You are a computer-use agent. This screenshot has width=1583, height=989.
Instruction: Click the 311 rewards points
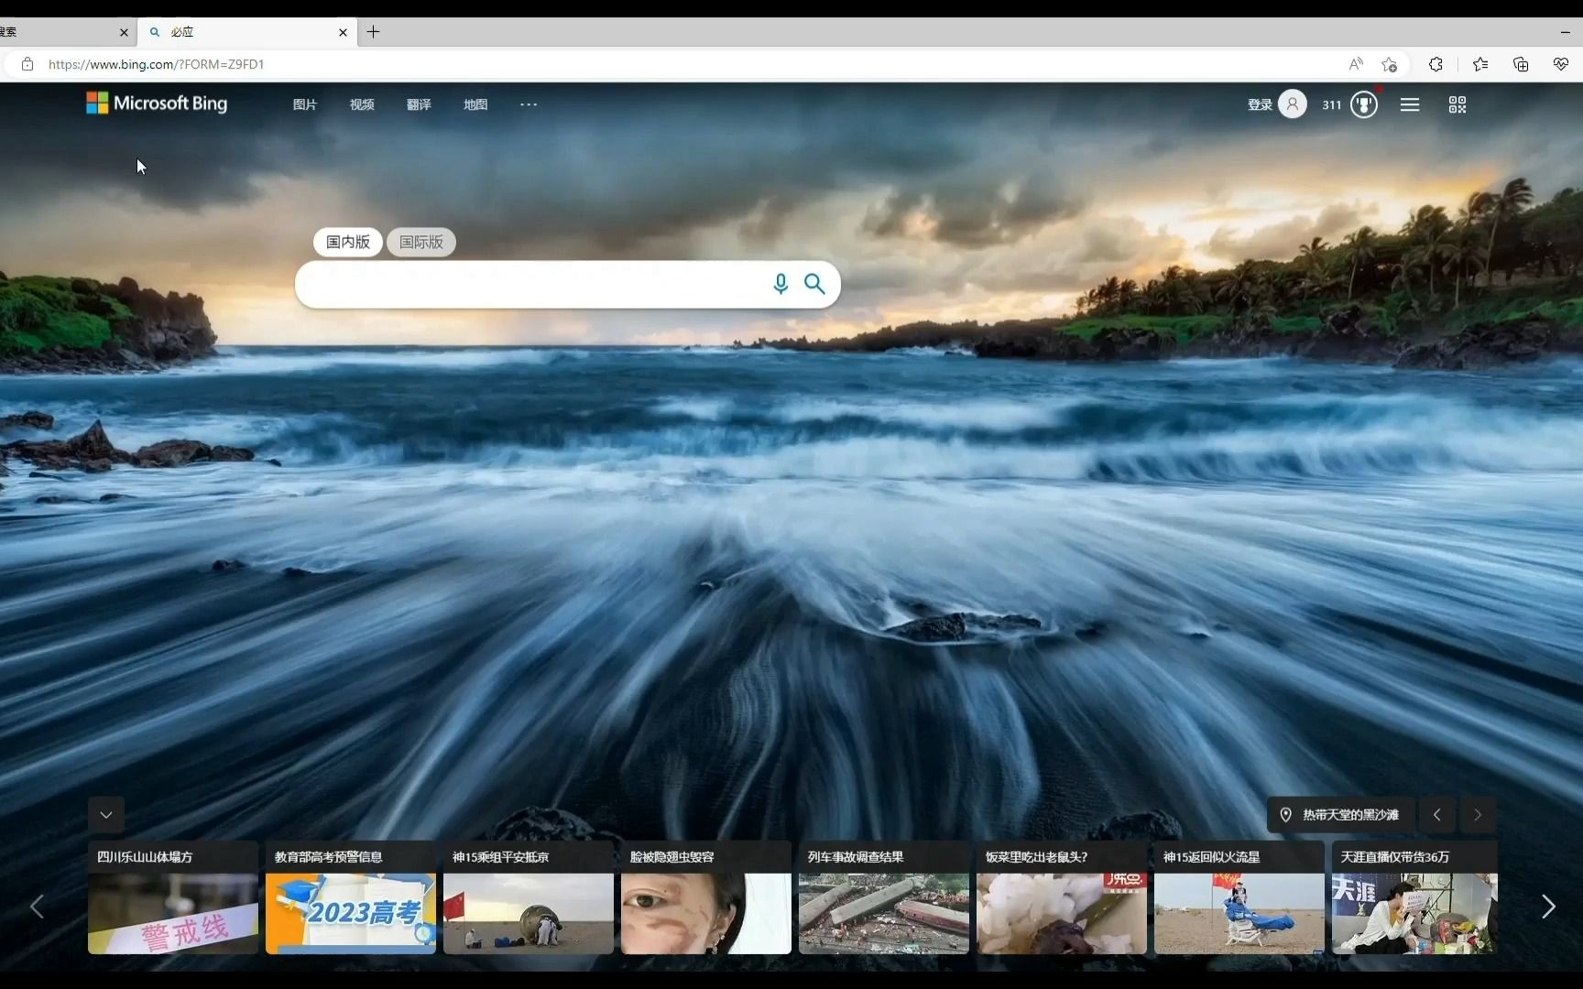point(1332,104)
